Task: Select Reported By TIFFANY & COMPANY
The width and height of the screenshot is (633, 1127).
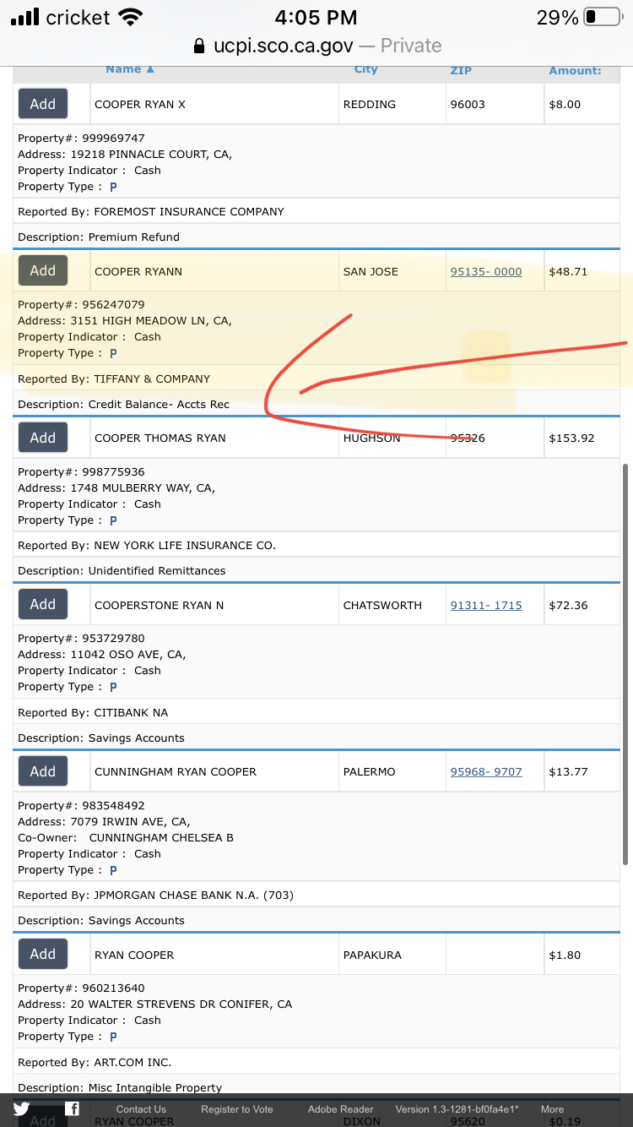Action: [114, 378]
